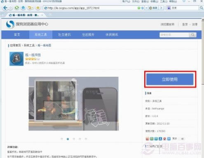Viewport: 204px width, 158px height.
Task: Click the yellow undo/restore closed tab icon
Action: click(30, 8)
